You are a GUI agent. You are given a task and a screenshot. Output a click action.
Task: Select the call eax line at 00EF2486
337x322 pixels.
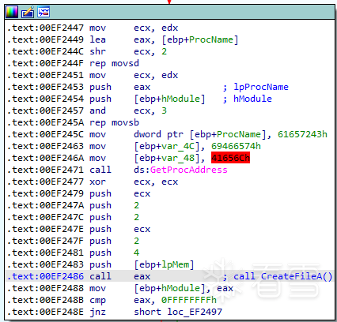[x=169, y=276]
